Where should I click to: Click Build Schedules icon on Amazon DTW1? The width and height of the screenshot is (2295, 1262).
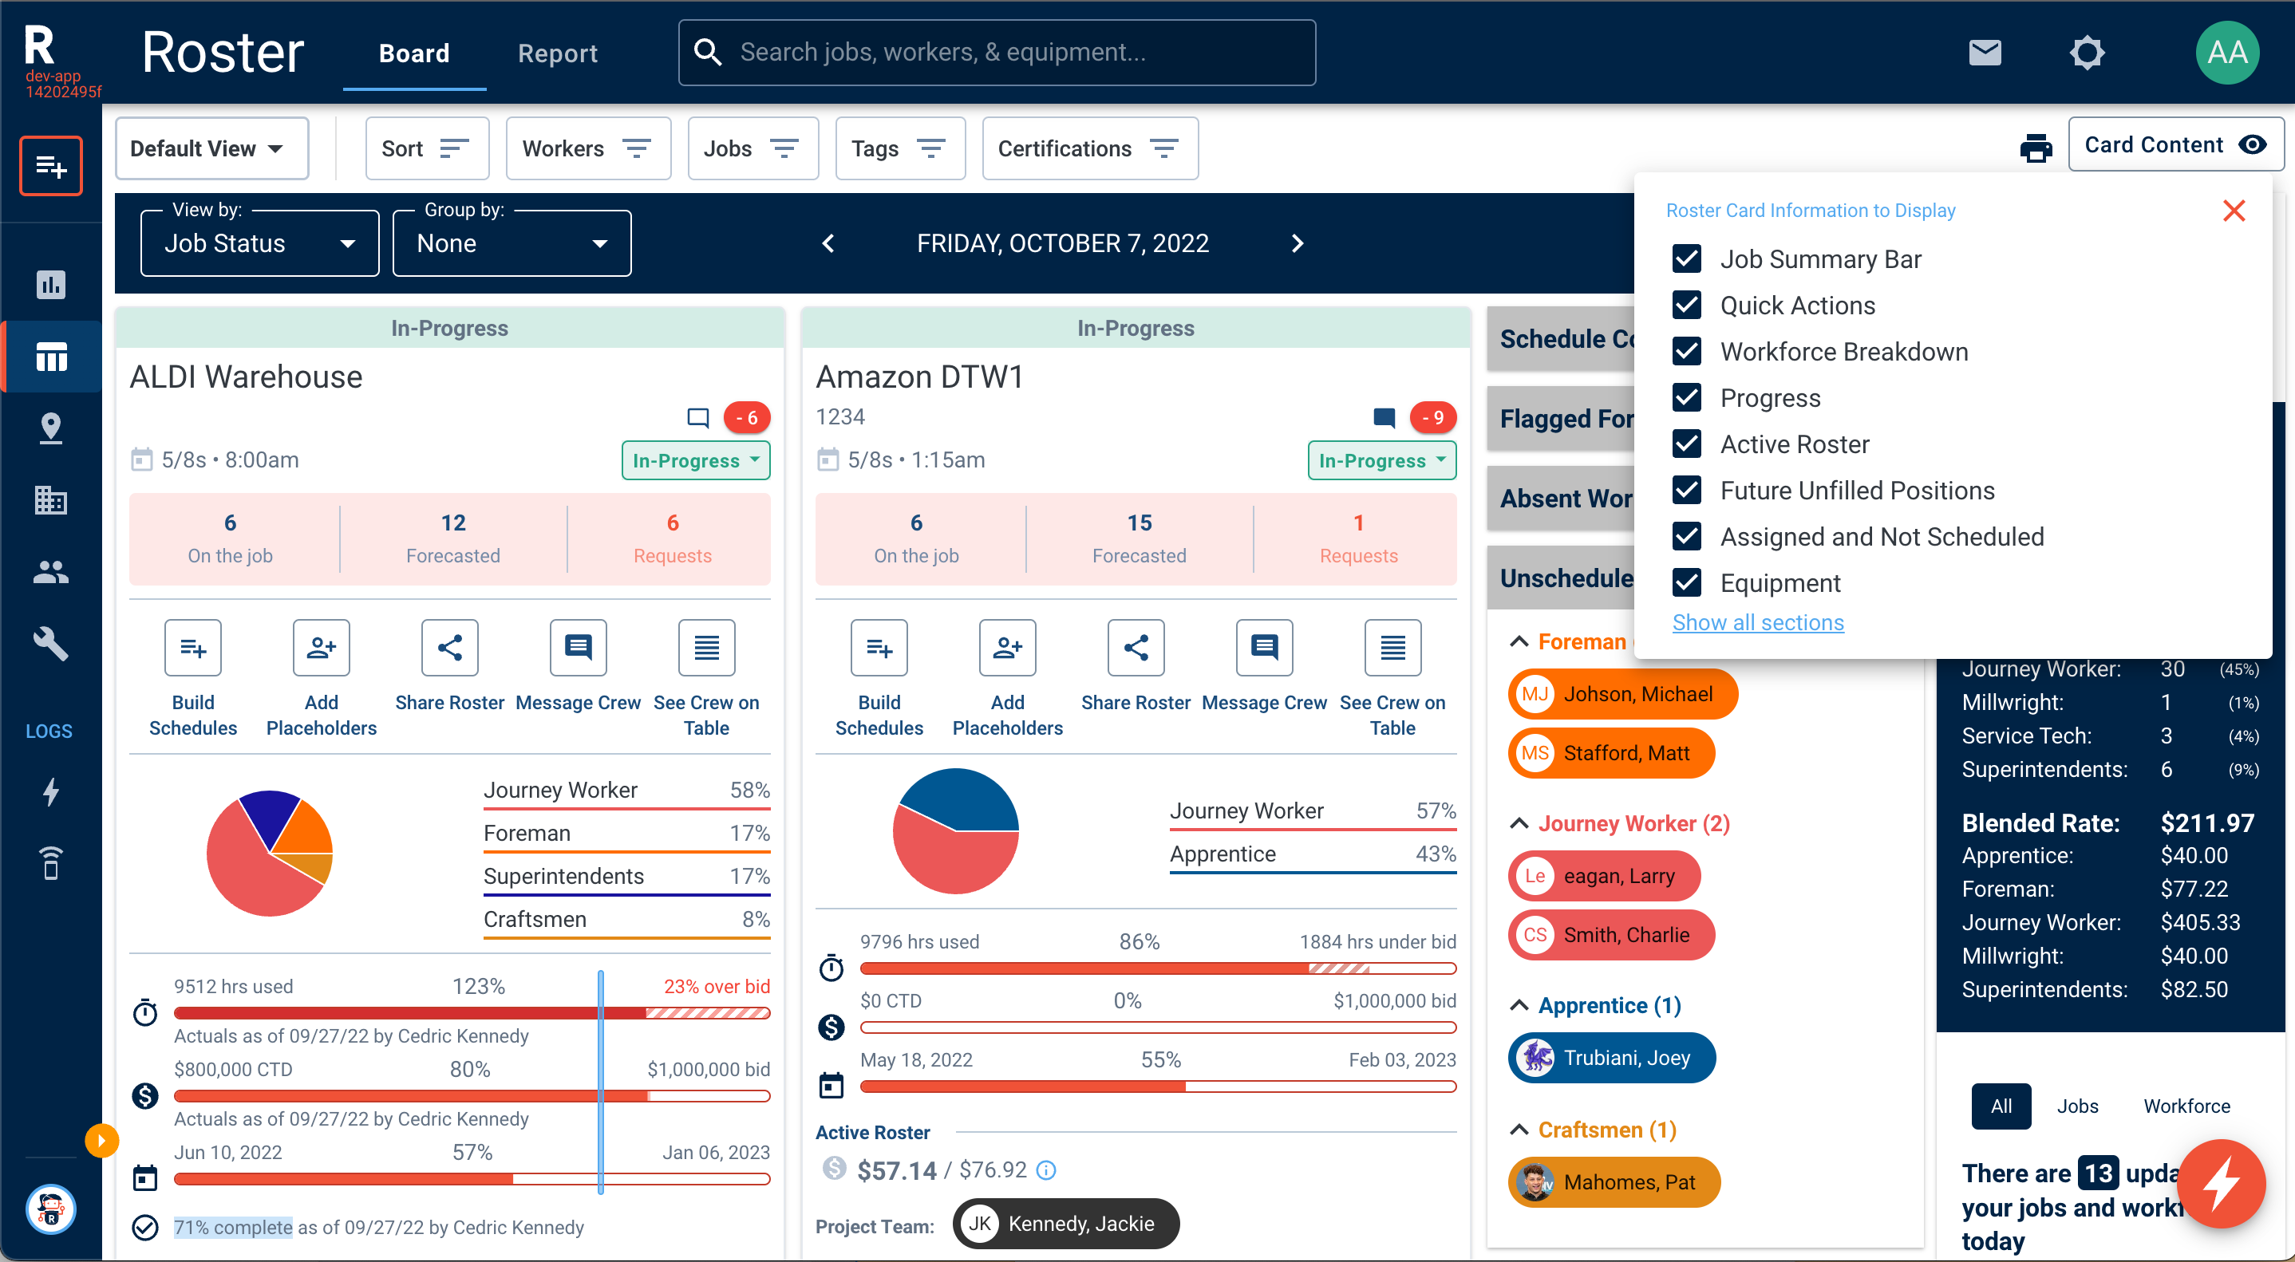pos(879,648)
